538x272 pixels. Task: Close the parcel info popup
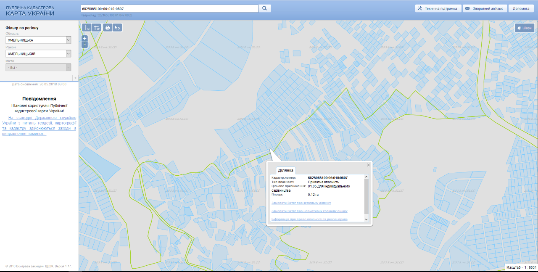[369, 165]
